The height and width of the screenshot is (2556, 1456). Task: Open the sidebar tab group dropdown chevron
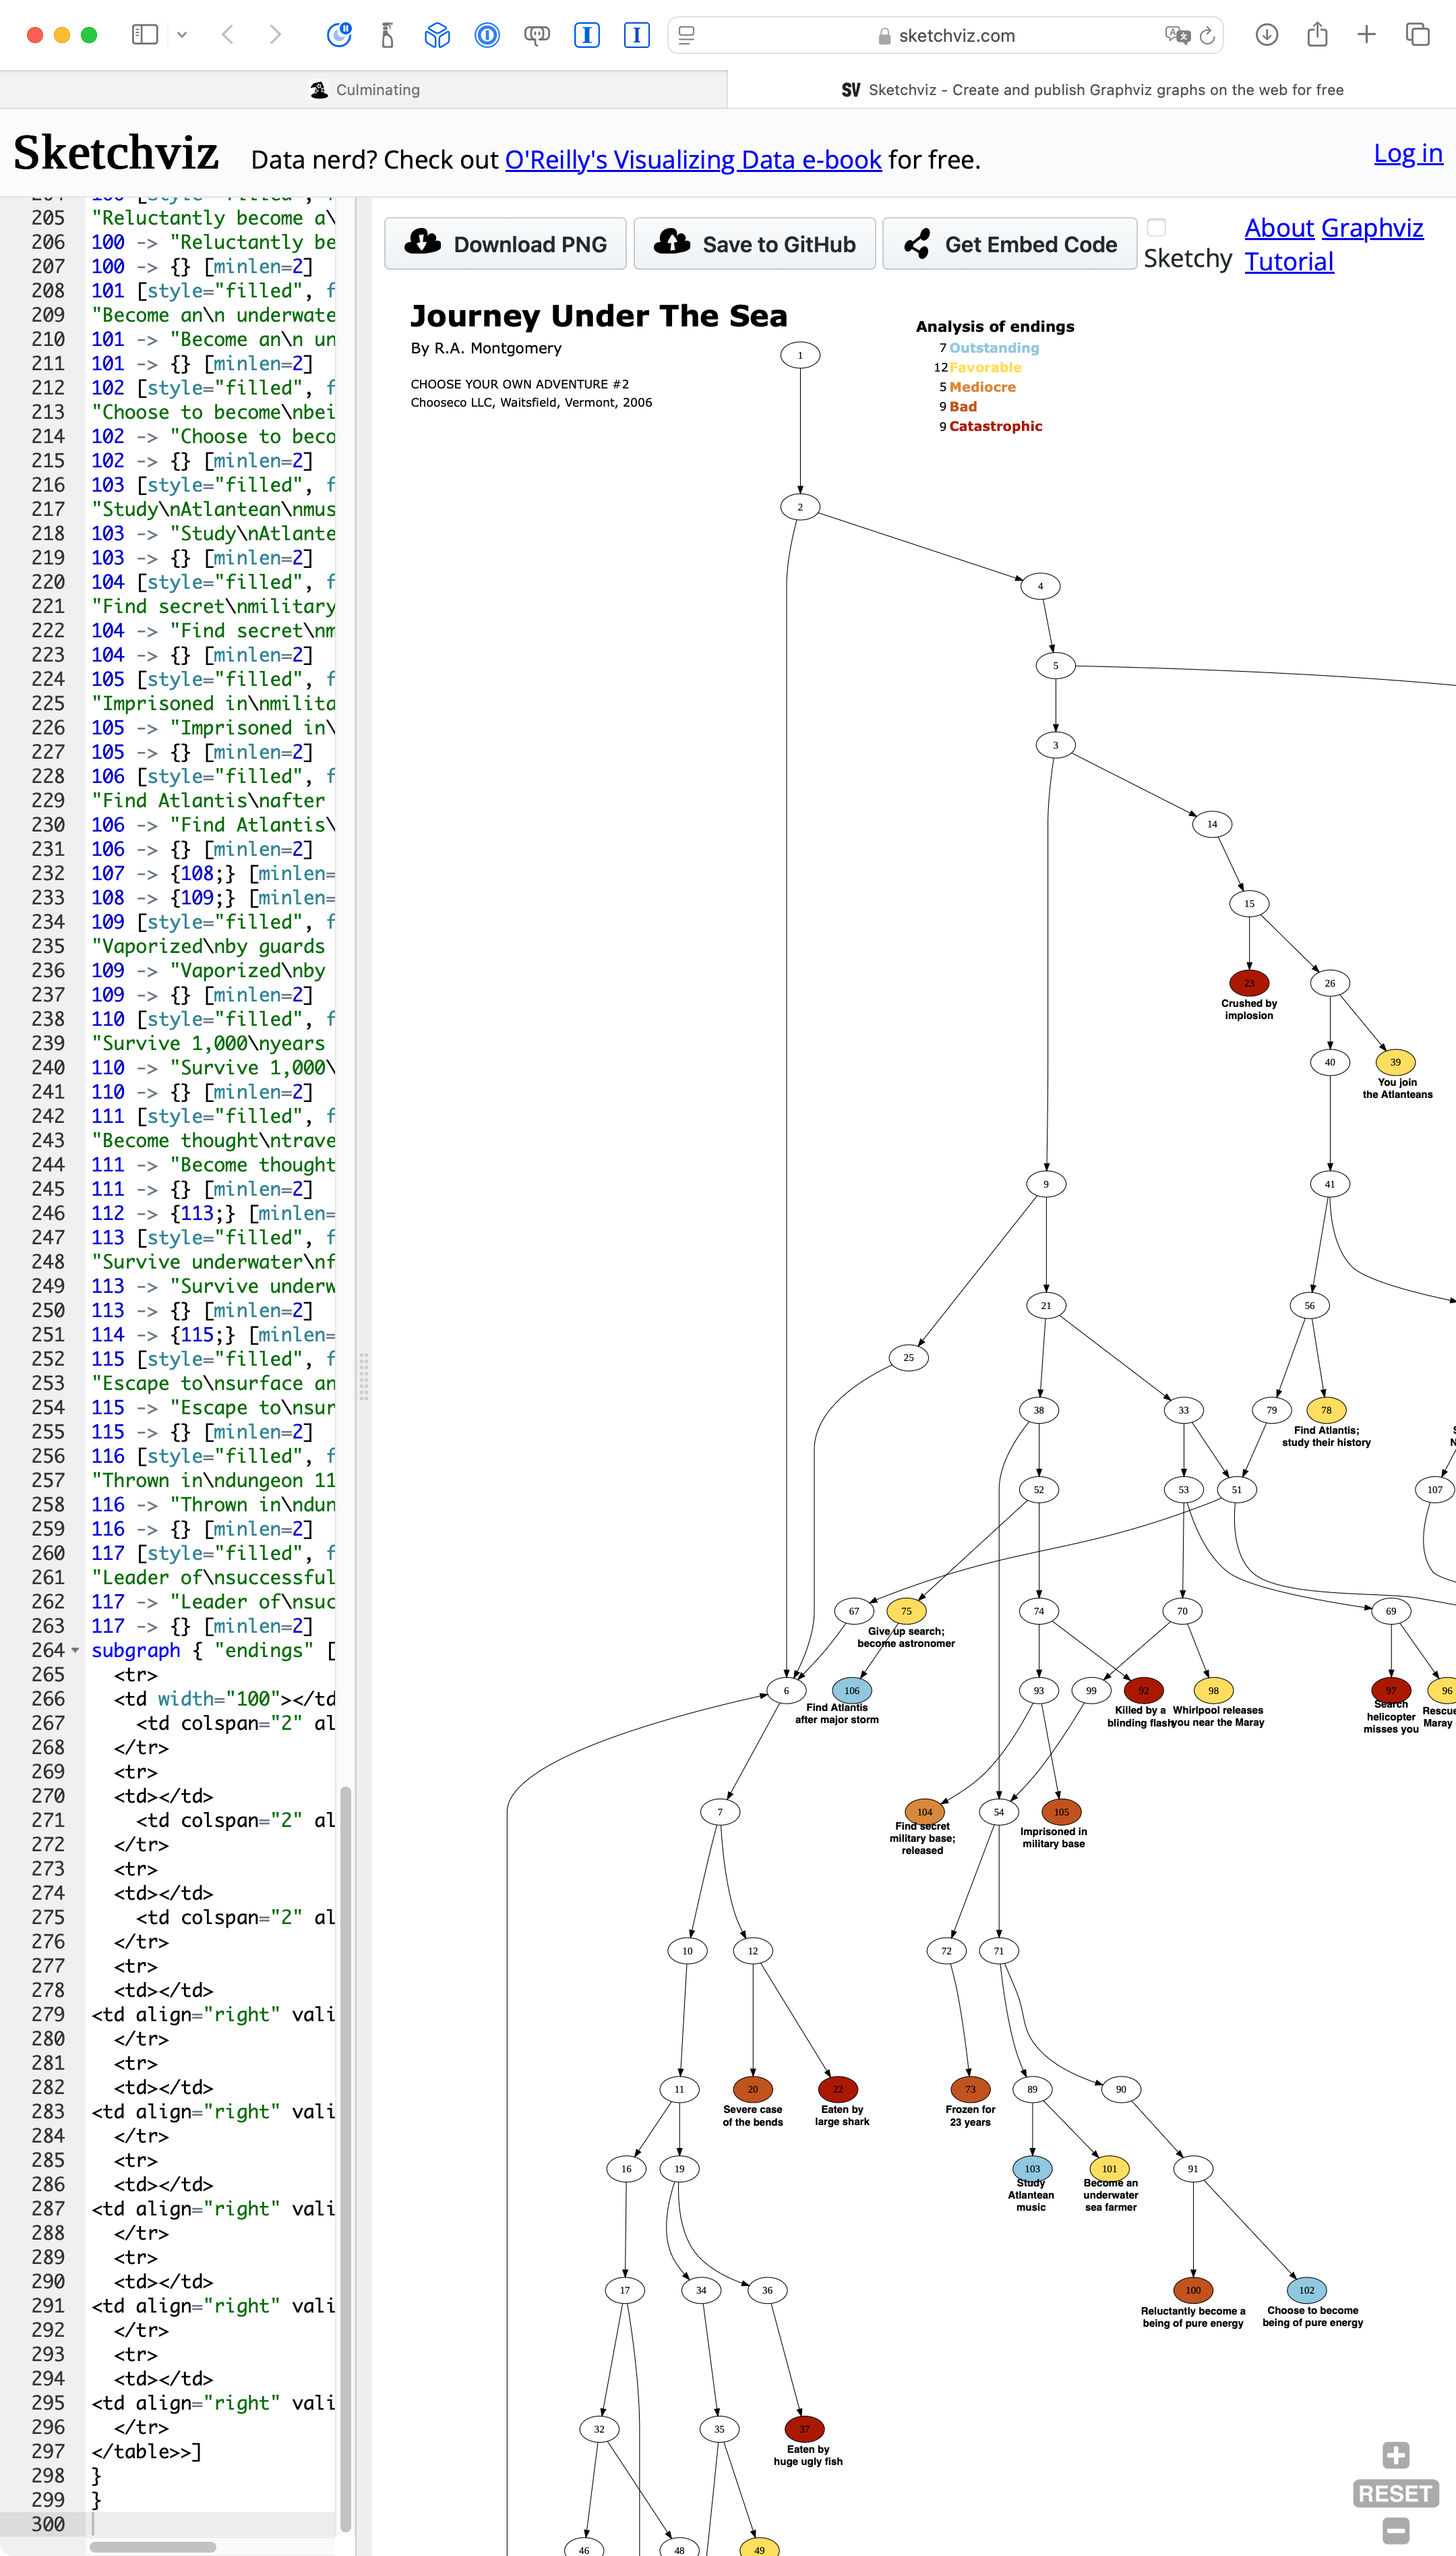point(182,35)
